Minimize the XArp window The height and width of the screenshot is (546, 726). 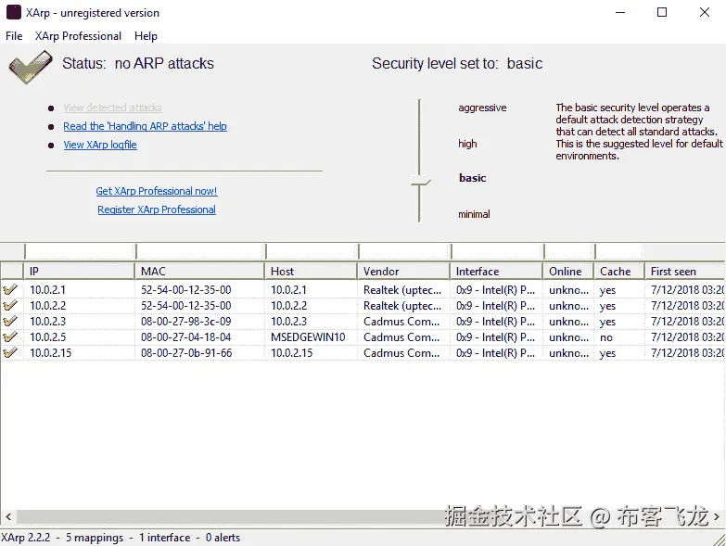620,12
